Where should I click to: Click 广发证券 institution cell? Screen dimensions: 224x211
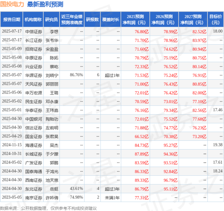coord(34,163)
